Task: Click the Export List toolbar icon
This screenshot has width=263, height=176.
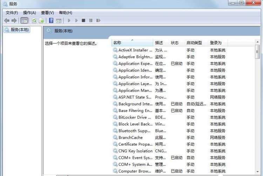Action: [41, 21]
